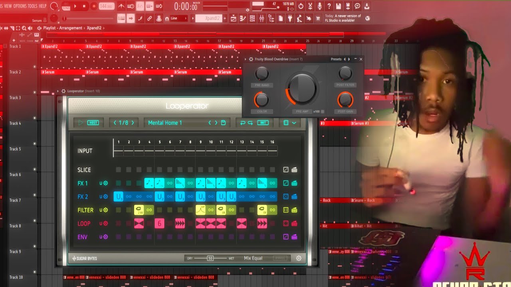Toggle the Looperator HOST sync button

(x=93, y=123)
